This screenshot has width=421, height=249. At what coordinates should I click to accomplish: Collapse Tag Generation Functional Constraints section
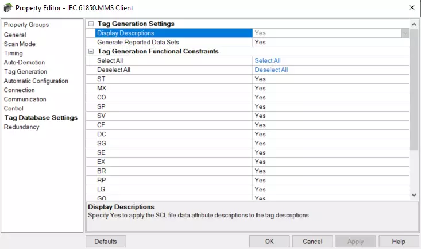tap(91, 51)
